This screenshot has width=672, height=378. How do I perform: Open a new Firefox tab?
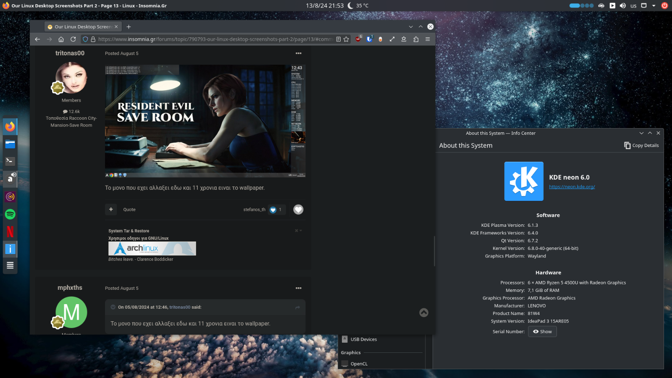[x=129, y=26]
